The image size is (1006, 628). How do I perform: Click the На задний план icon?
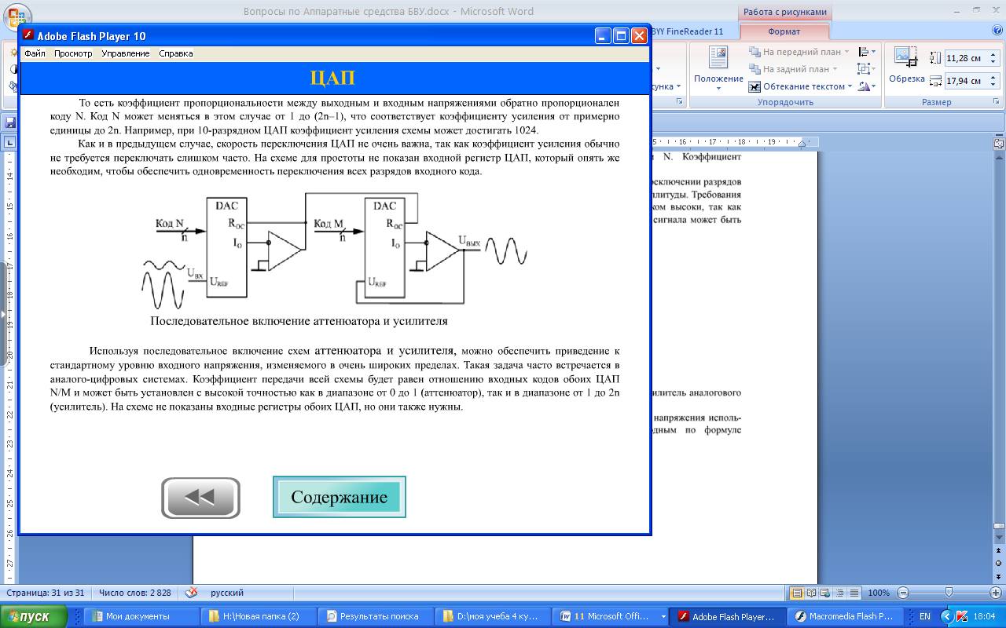pos(754,69)
